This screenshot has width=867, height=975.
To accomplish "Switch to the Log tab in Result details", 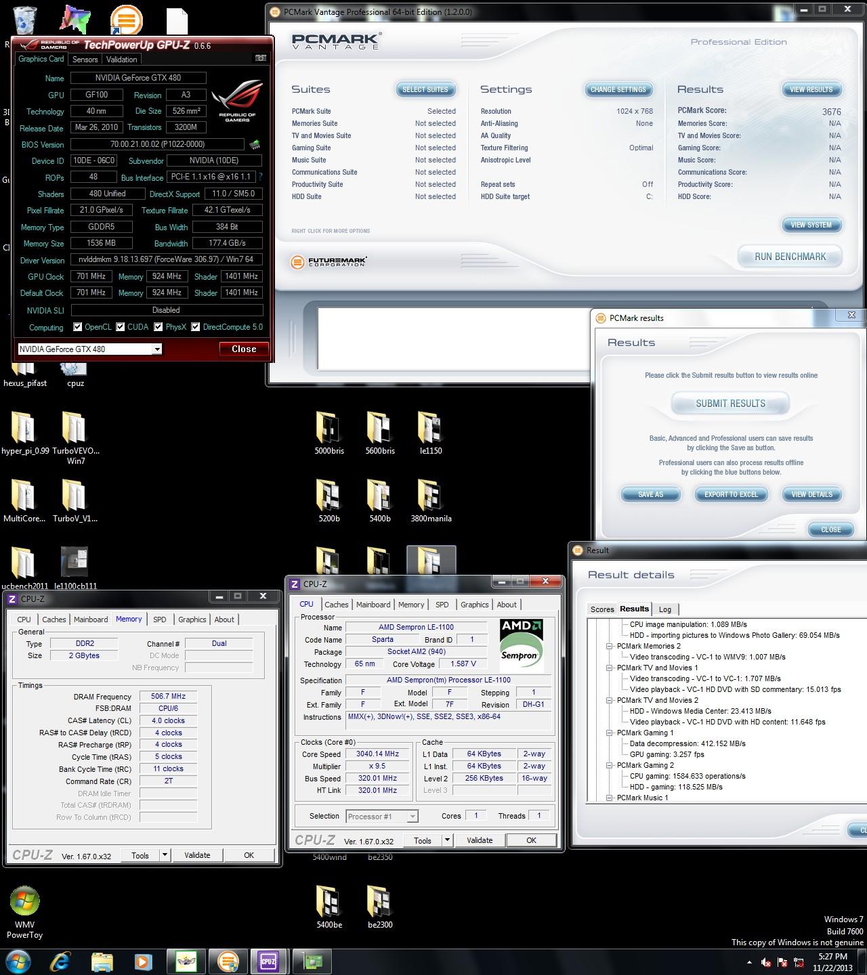I will click(665, 609).
